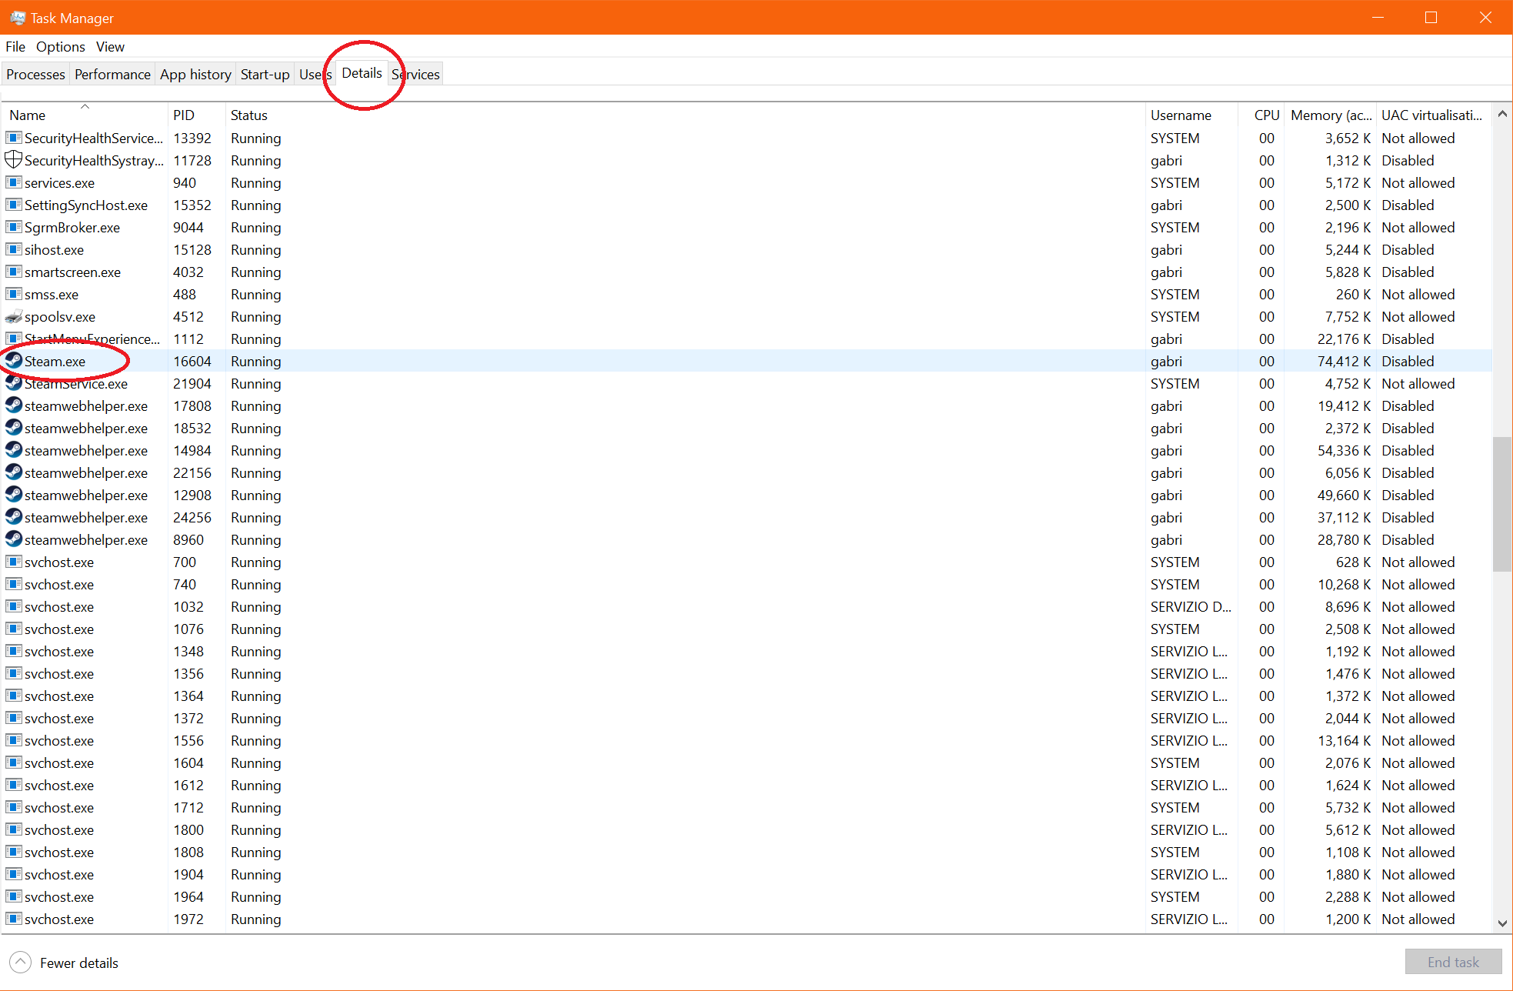Sort by the CPU column header

[x=1266, y=115]
